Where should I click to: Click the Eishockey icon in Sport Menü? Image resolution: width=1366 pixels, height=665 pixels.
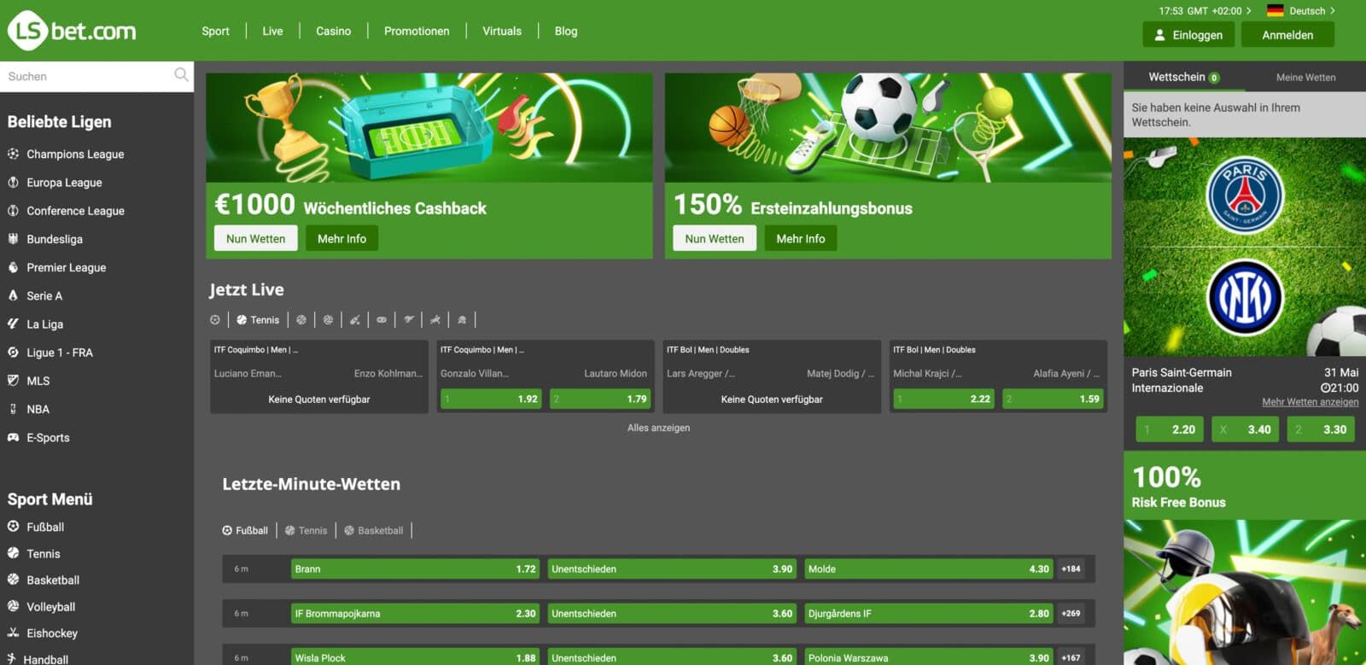(13, 633)
